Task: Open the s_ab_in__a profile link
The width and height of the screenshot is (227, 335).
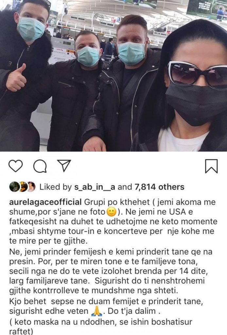Action: (95, 187)
